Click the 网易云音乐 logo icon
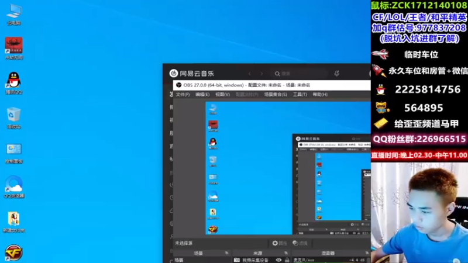The image size is (468, 263). tap(173, 74)
